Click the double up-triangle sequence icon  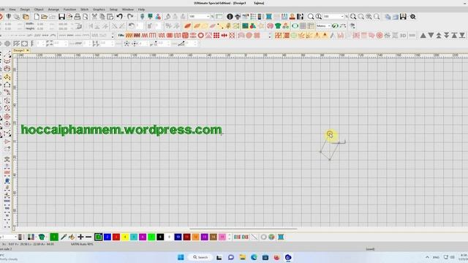click(x=439, y=36)
